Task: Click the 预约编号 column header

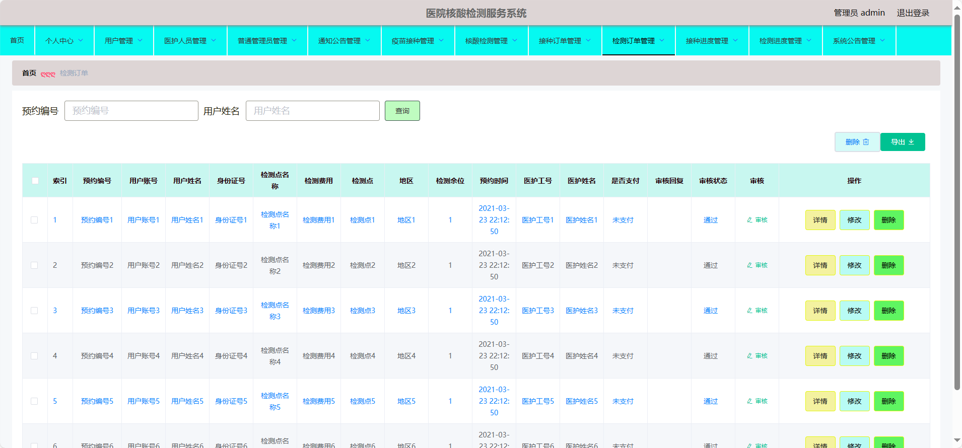Action: [97, 181]
